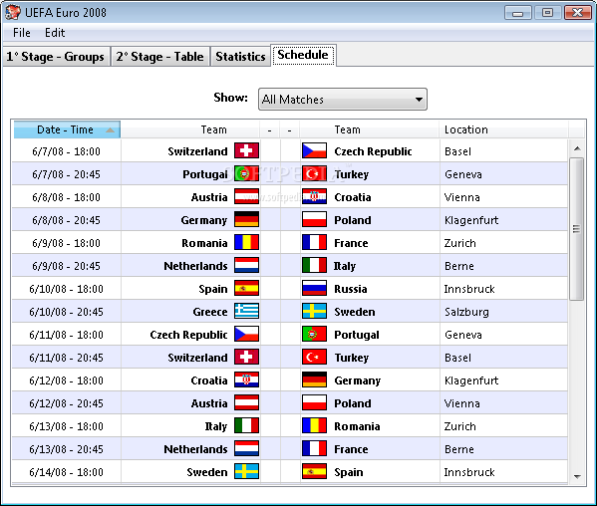Click the Berne location in 6/9/08 row
The height and width of the screenshot is (506, 597).
[x=459, y=266]
